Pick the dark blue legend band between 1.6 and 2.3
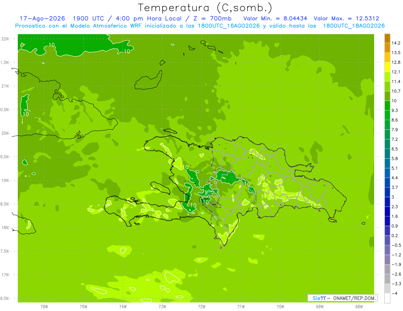The height and width of the screenshot is (311, 403). pos(387,211)
